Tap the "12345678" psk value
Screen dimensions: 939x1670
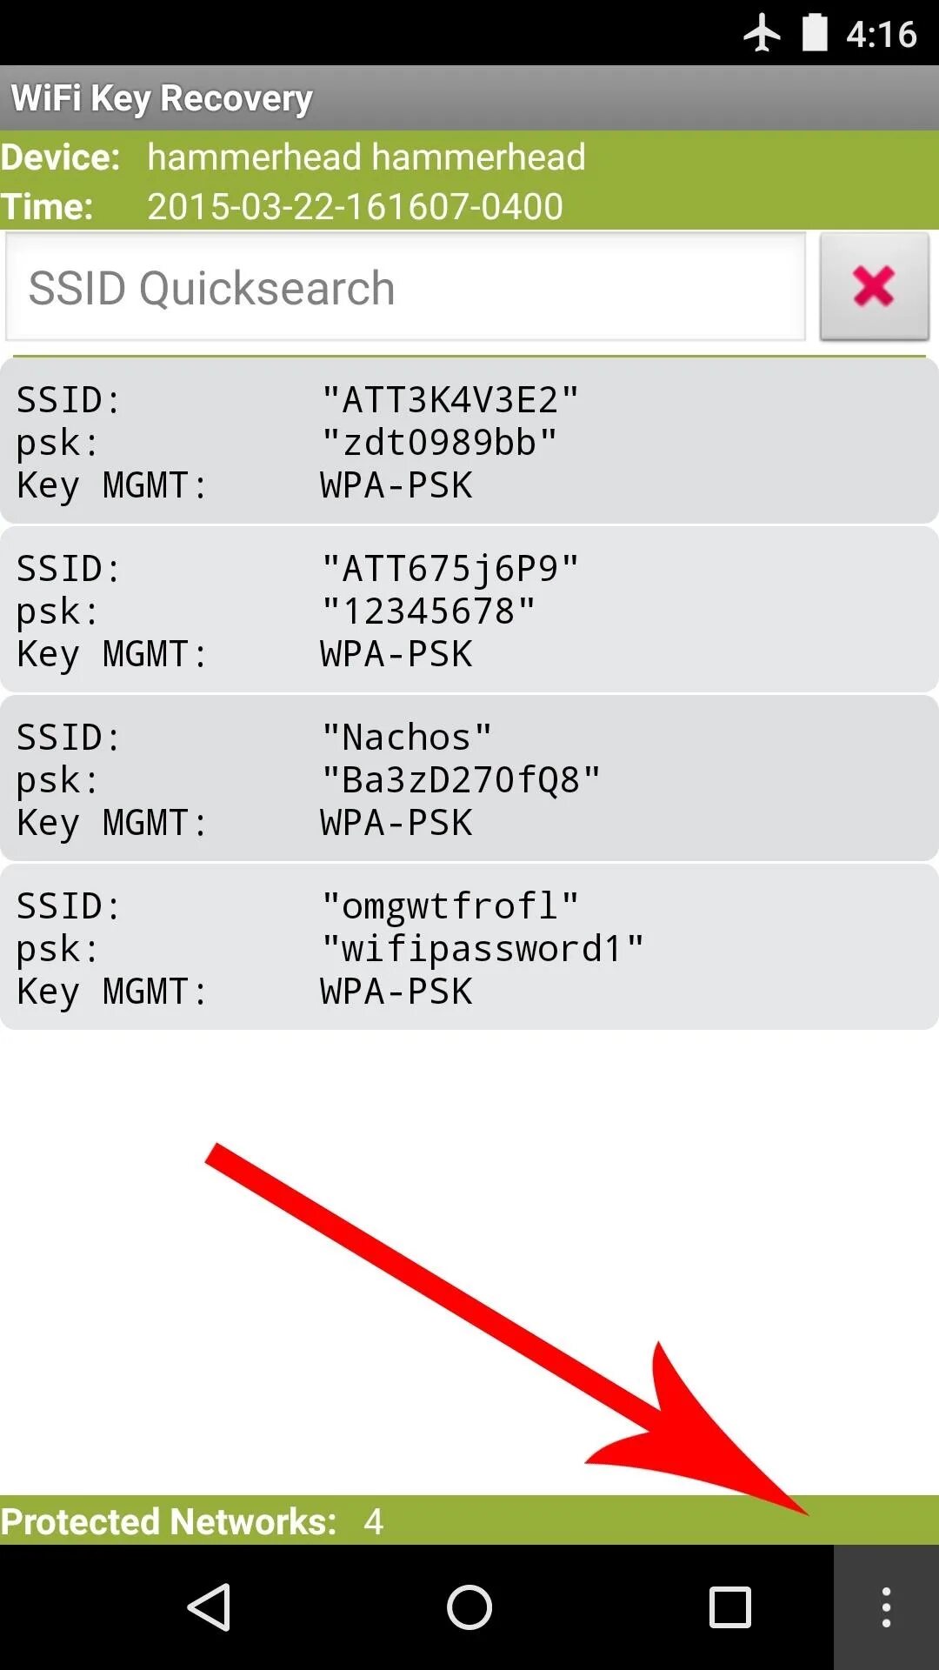[x=428, y=611]
